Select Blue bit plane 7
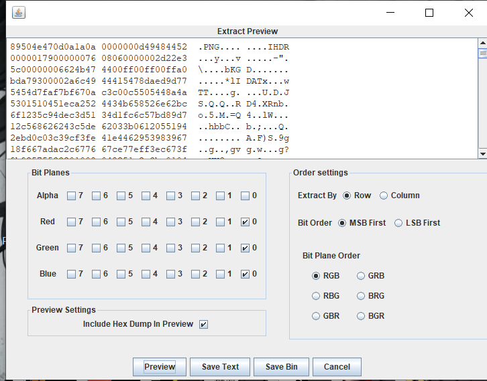This screenshot has width=487, height=381. 71,274
